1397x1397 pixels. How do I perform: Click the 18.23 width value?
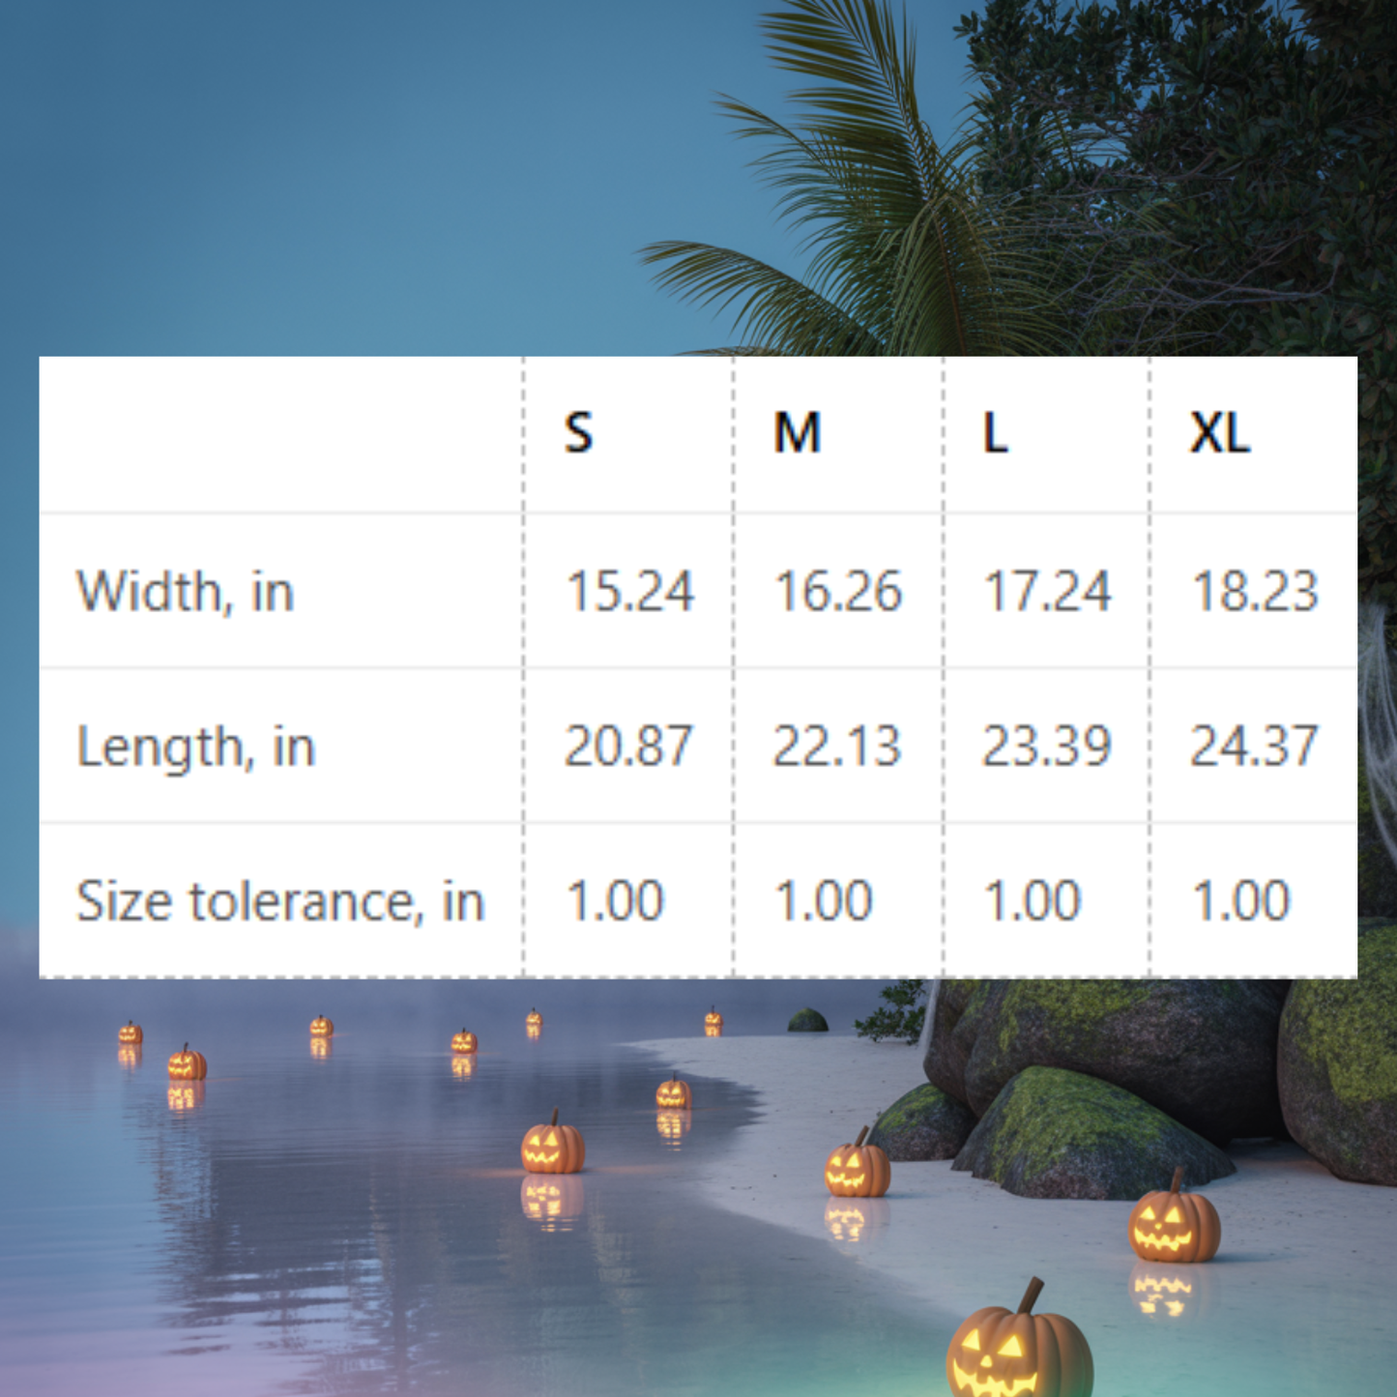(1255, 591)
